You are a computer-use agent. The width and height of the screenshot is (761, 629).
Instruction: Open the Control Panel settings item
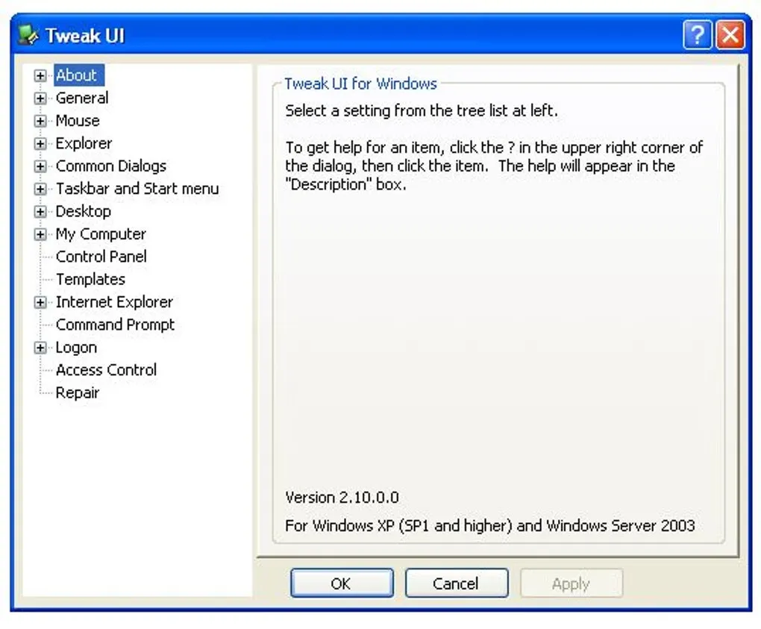[x=101, y=257]
